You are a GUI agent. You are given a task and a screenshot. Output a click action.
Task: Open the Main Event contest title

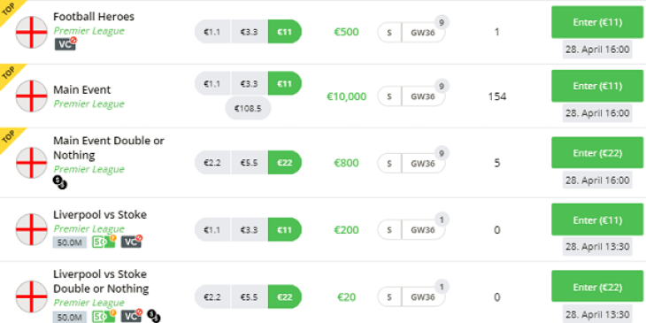tap(82, 89)
